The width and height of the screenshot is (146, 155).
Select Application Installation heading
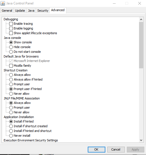point(19,117)
